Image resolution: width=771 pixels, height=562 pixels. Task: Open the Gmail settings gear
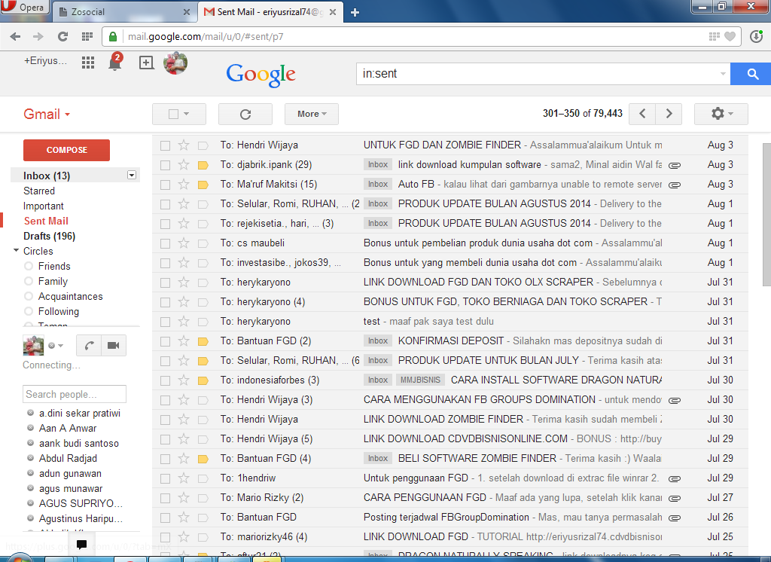[x=721, y=114]
